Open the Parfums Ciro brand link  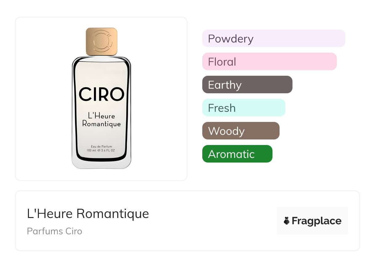(x=54, y=231)
